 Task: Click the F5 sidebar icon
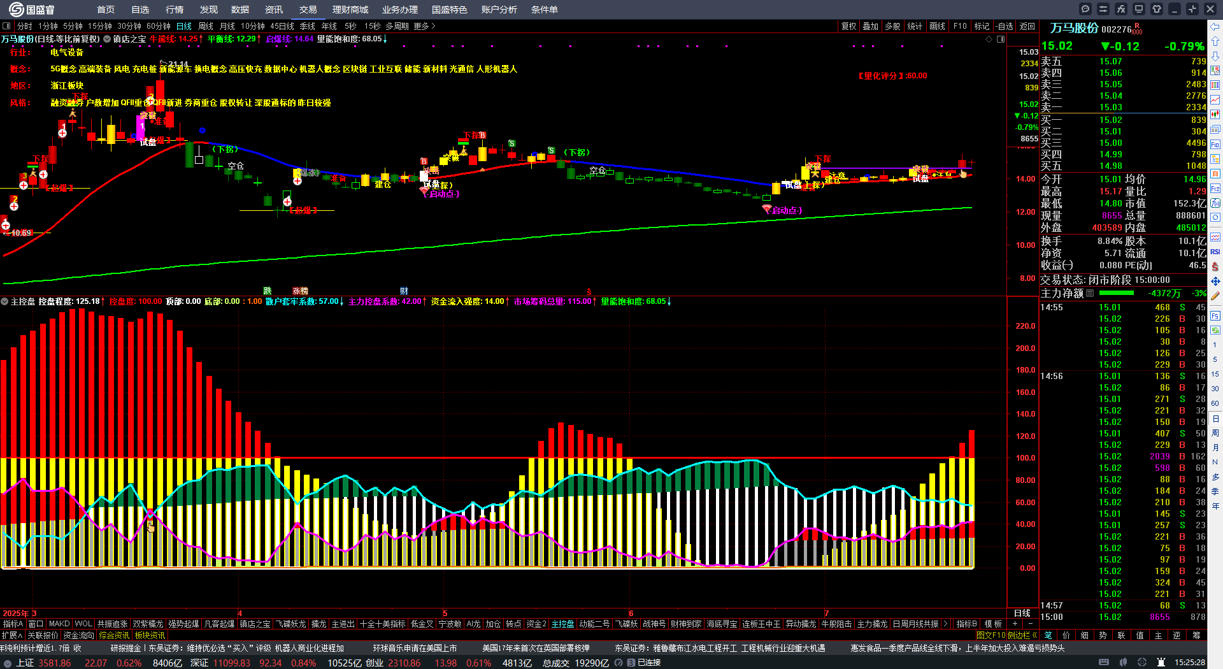coord(1215,315)
